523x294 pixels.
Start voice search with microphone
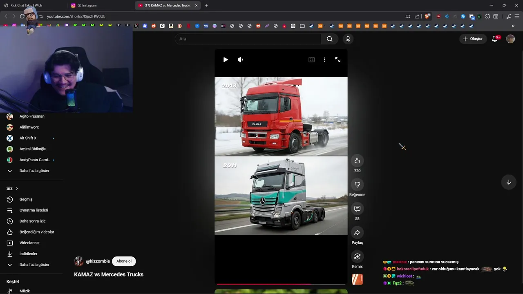coord(348,39)
